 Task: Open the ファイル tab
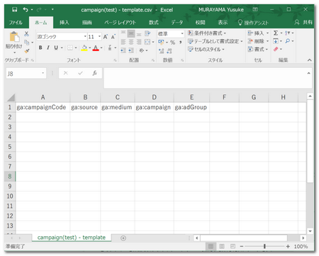[16, 23]
